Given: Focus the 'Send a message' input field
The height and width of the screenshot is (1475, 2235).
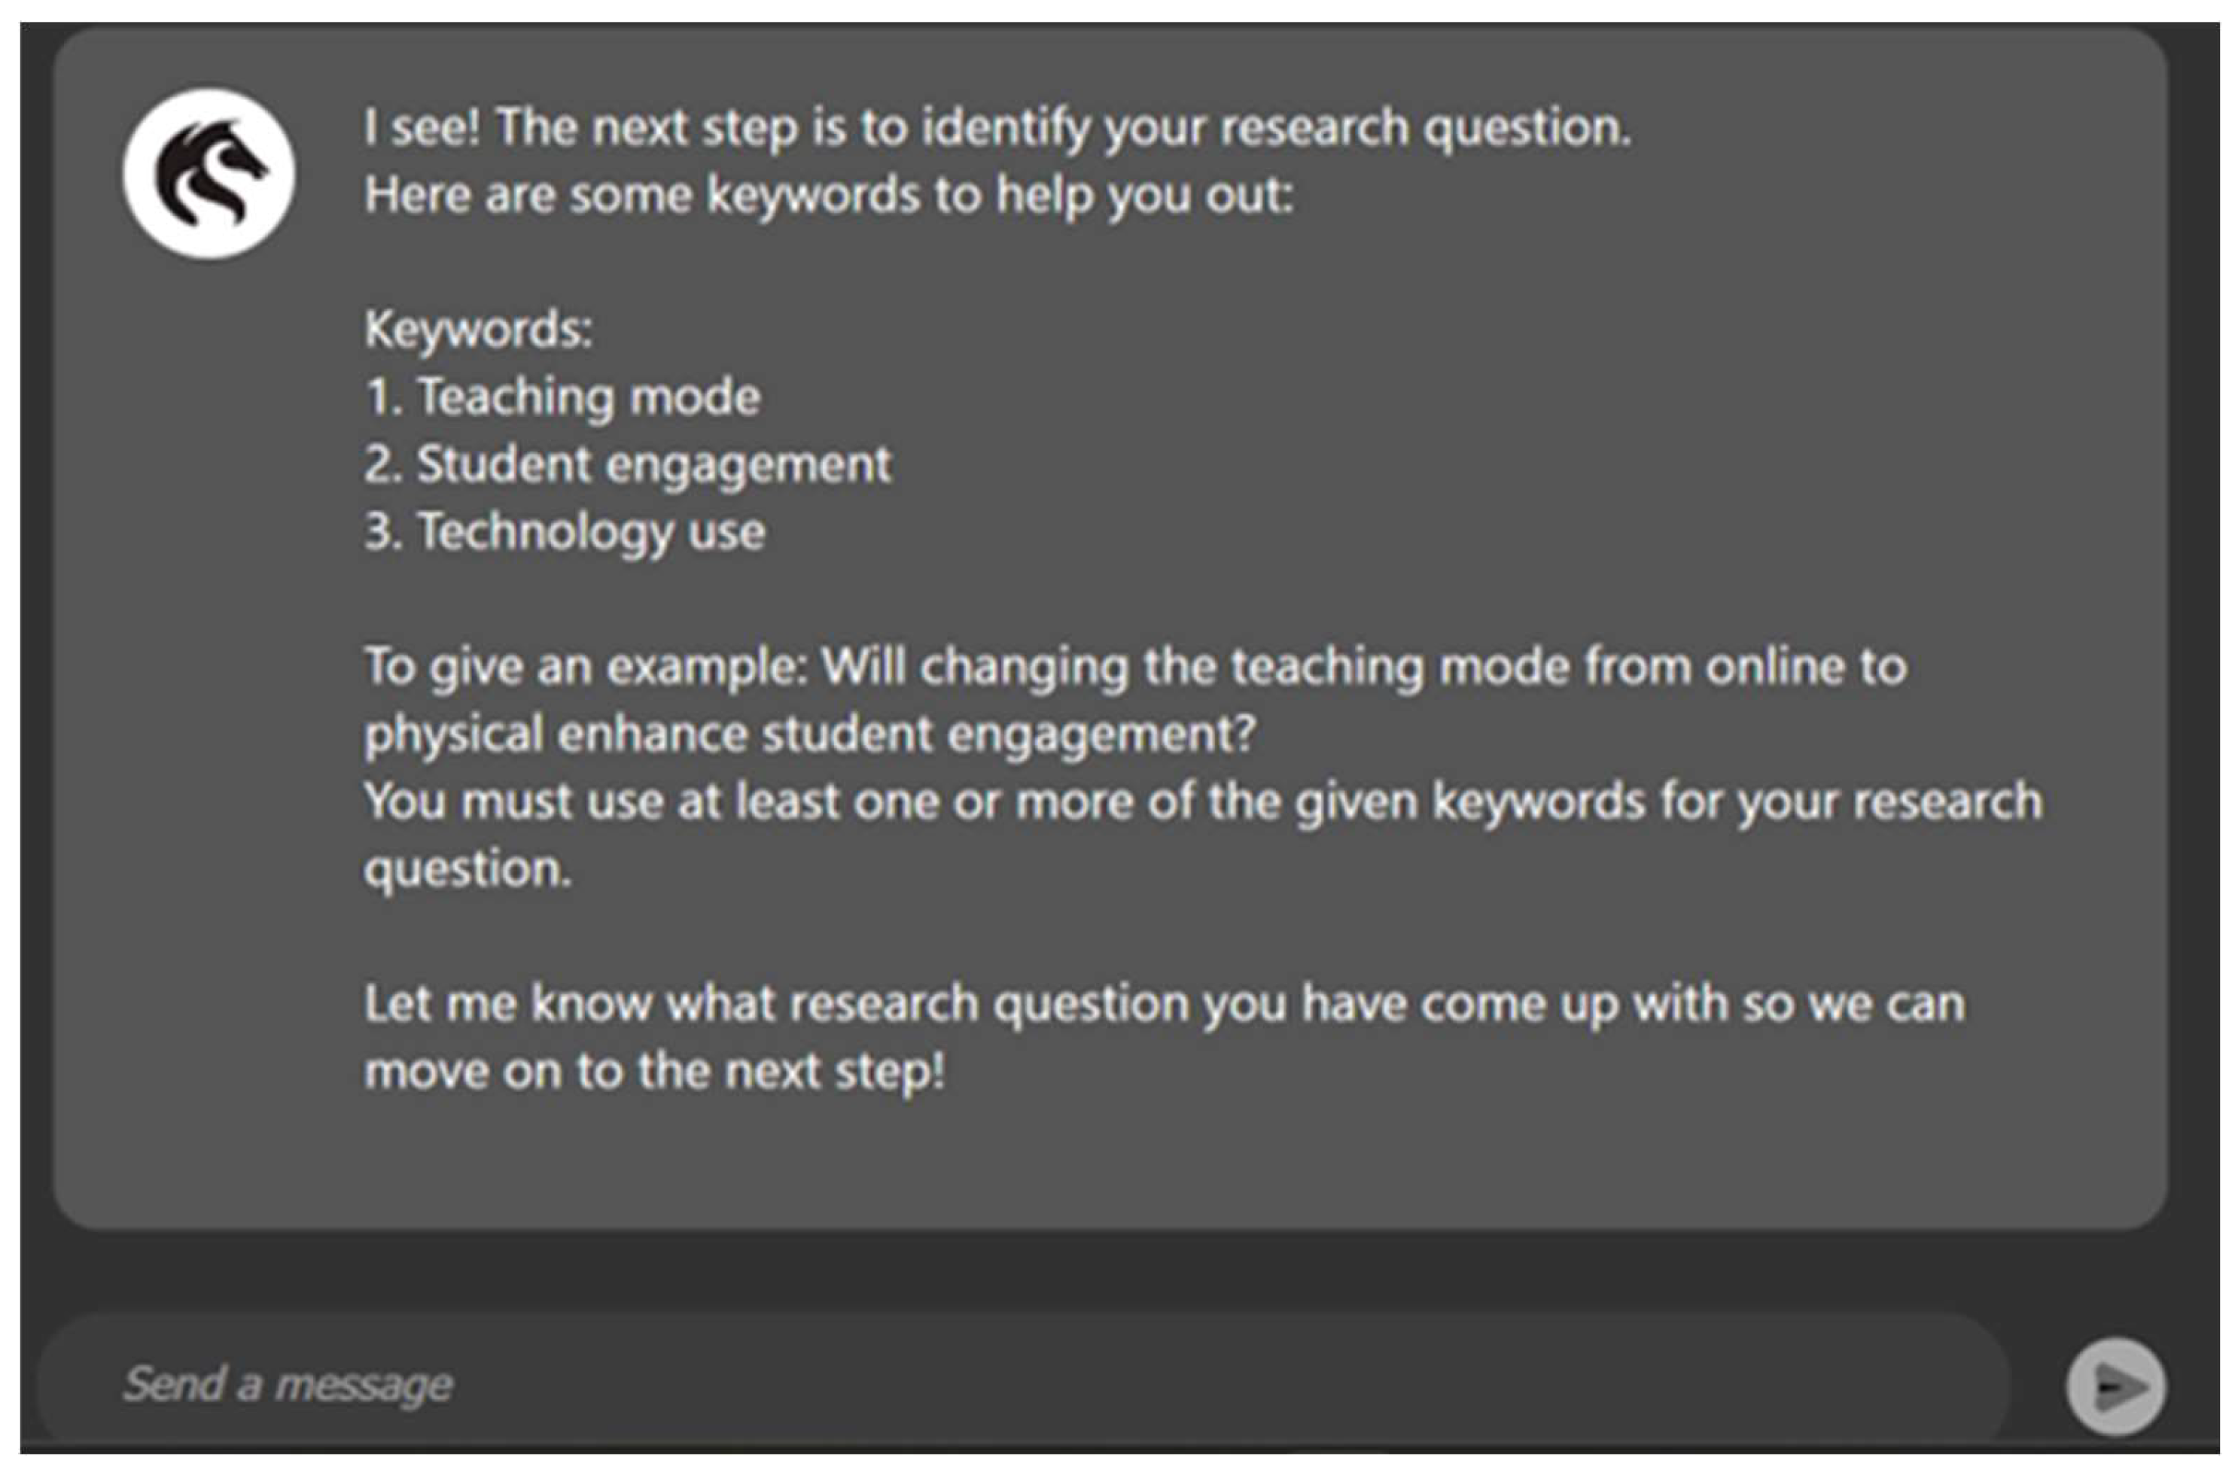Looking at the screenshot, I should (x=1021, y=1384).
